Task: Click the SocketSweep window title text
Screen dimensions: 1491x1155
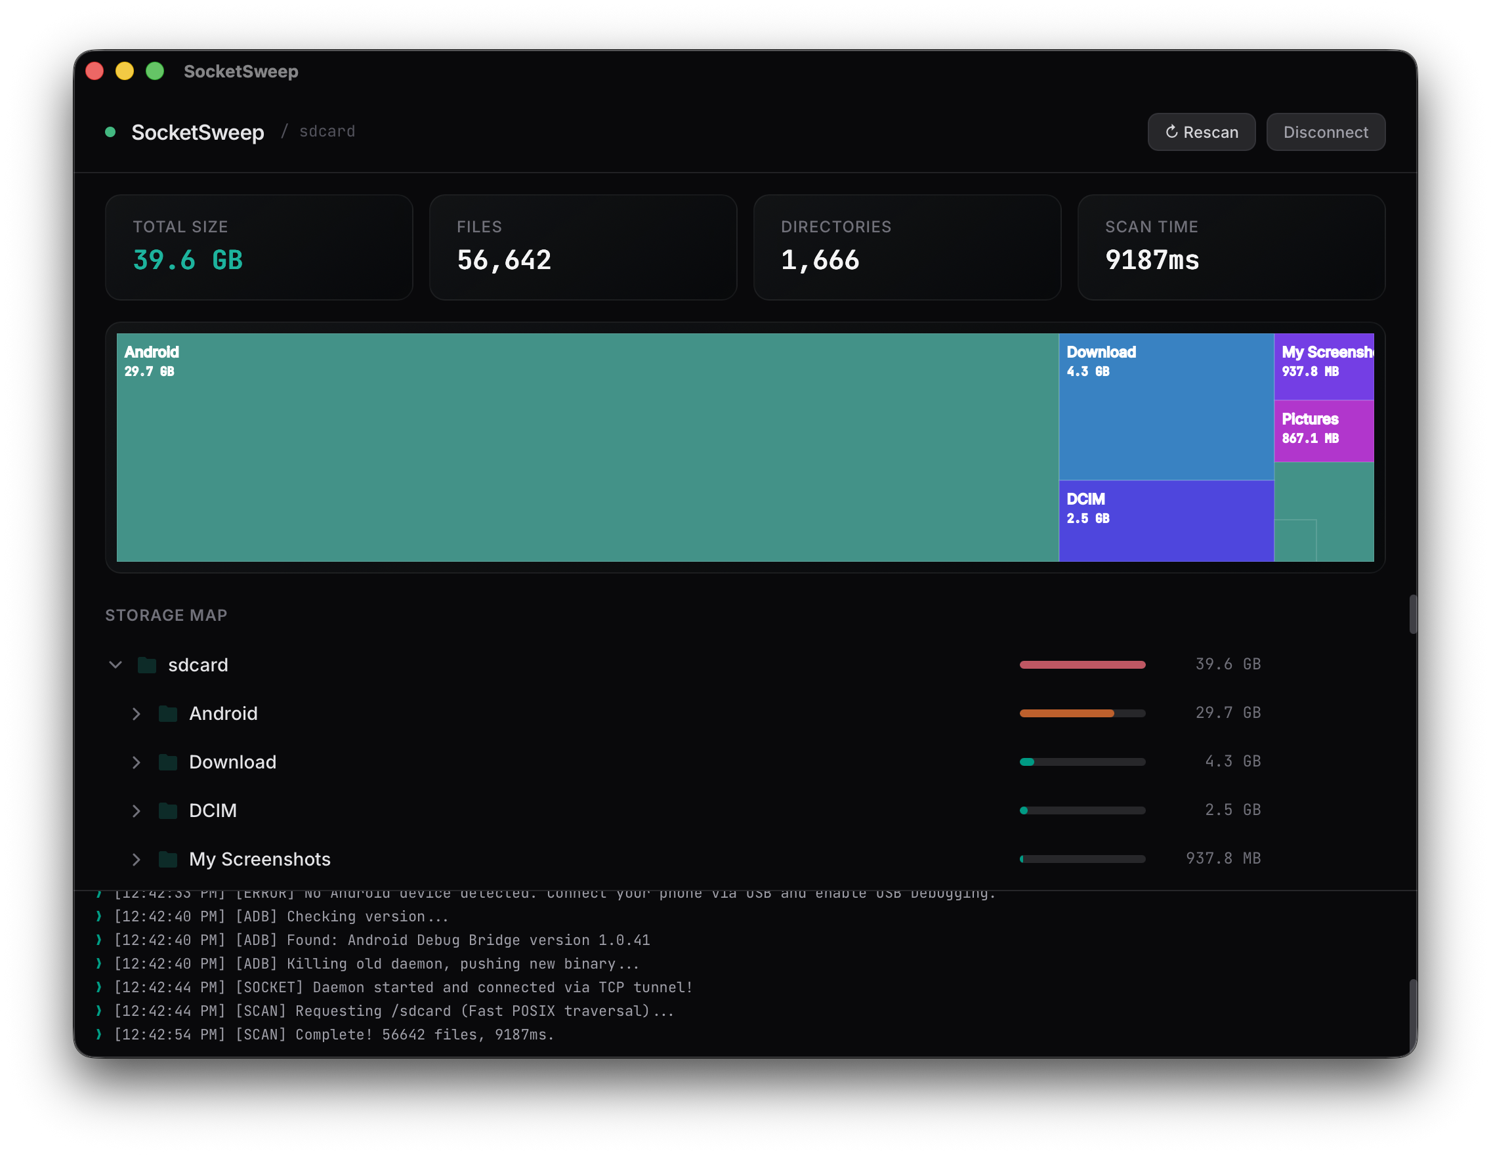Action: click(x=240, y=71)
